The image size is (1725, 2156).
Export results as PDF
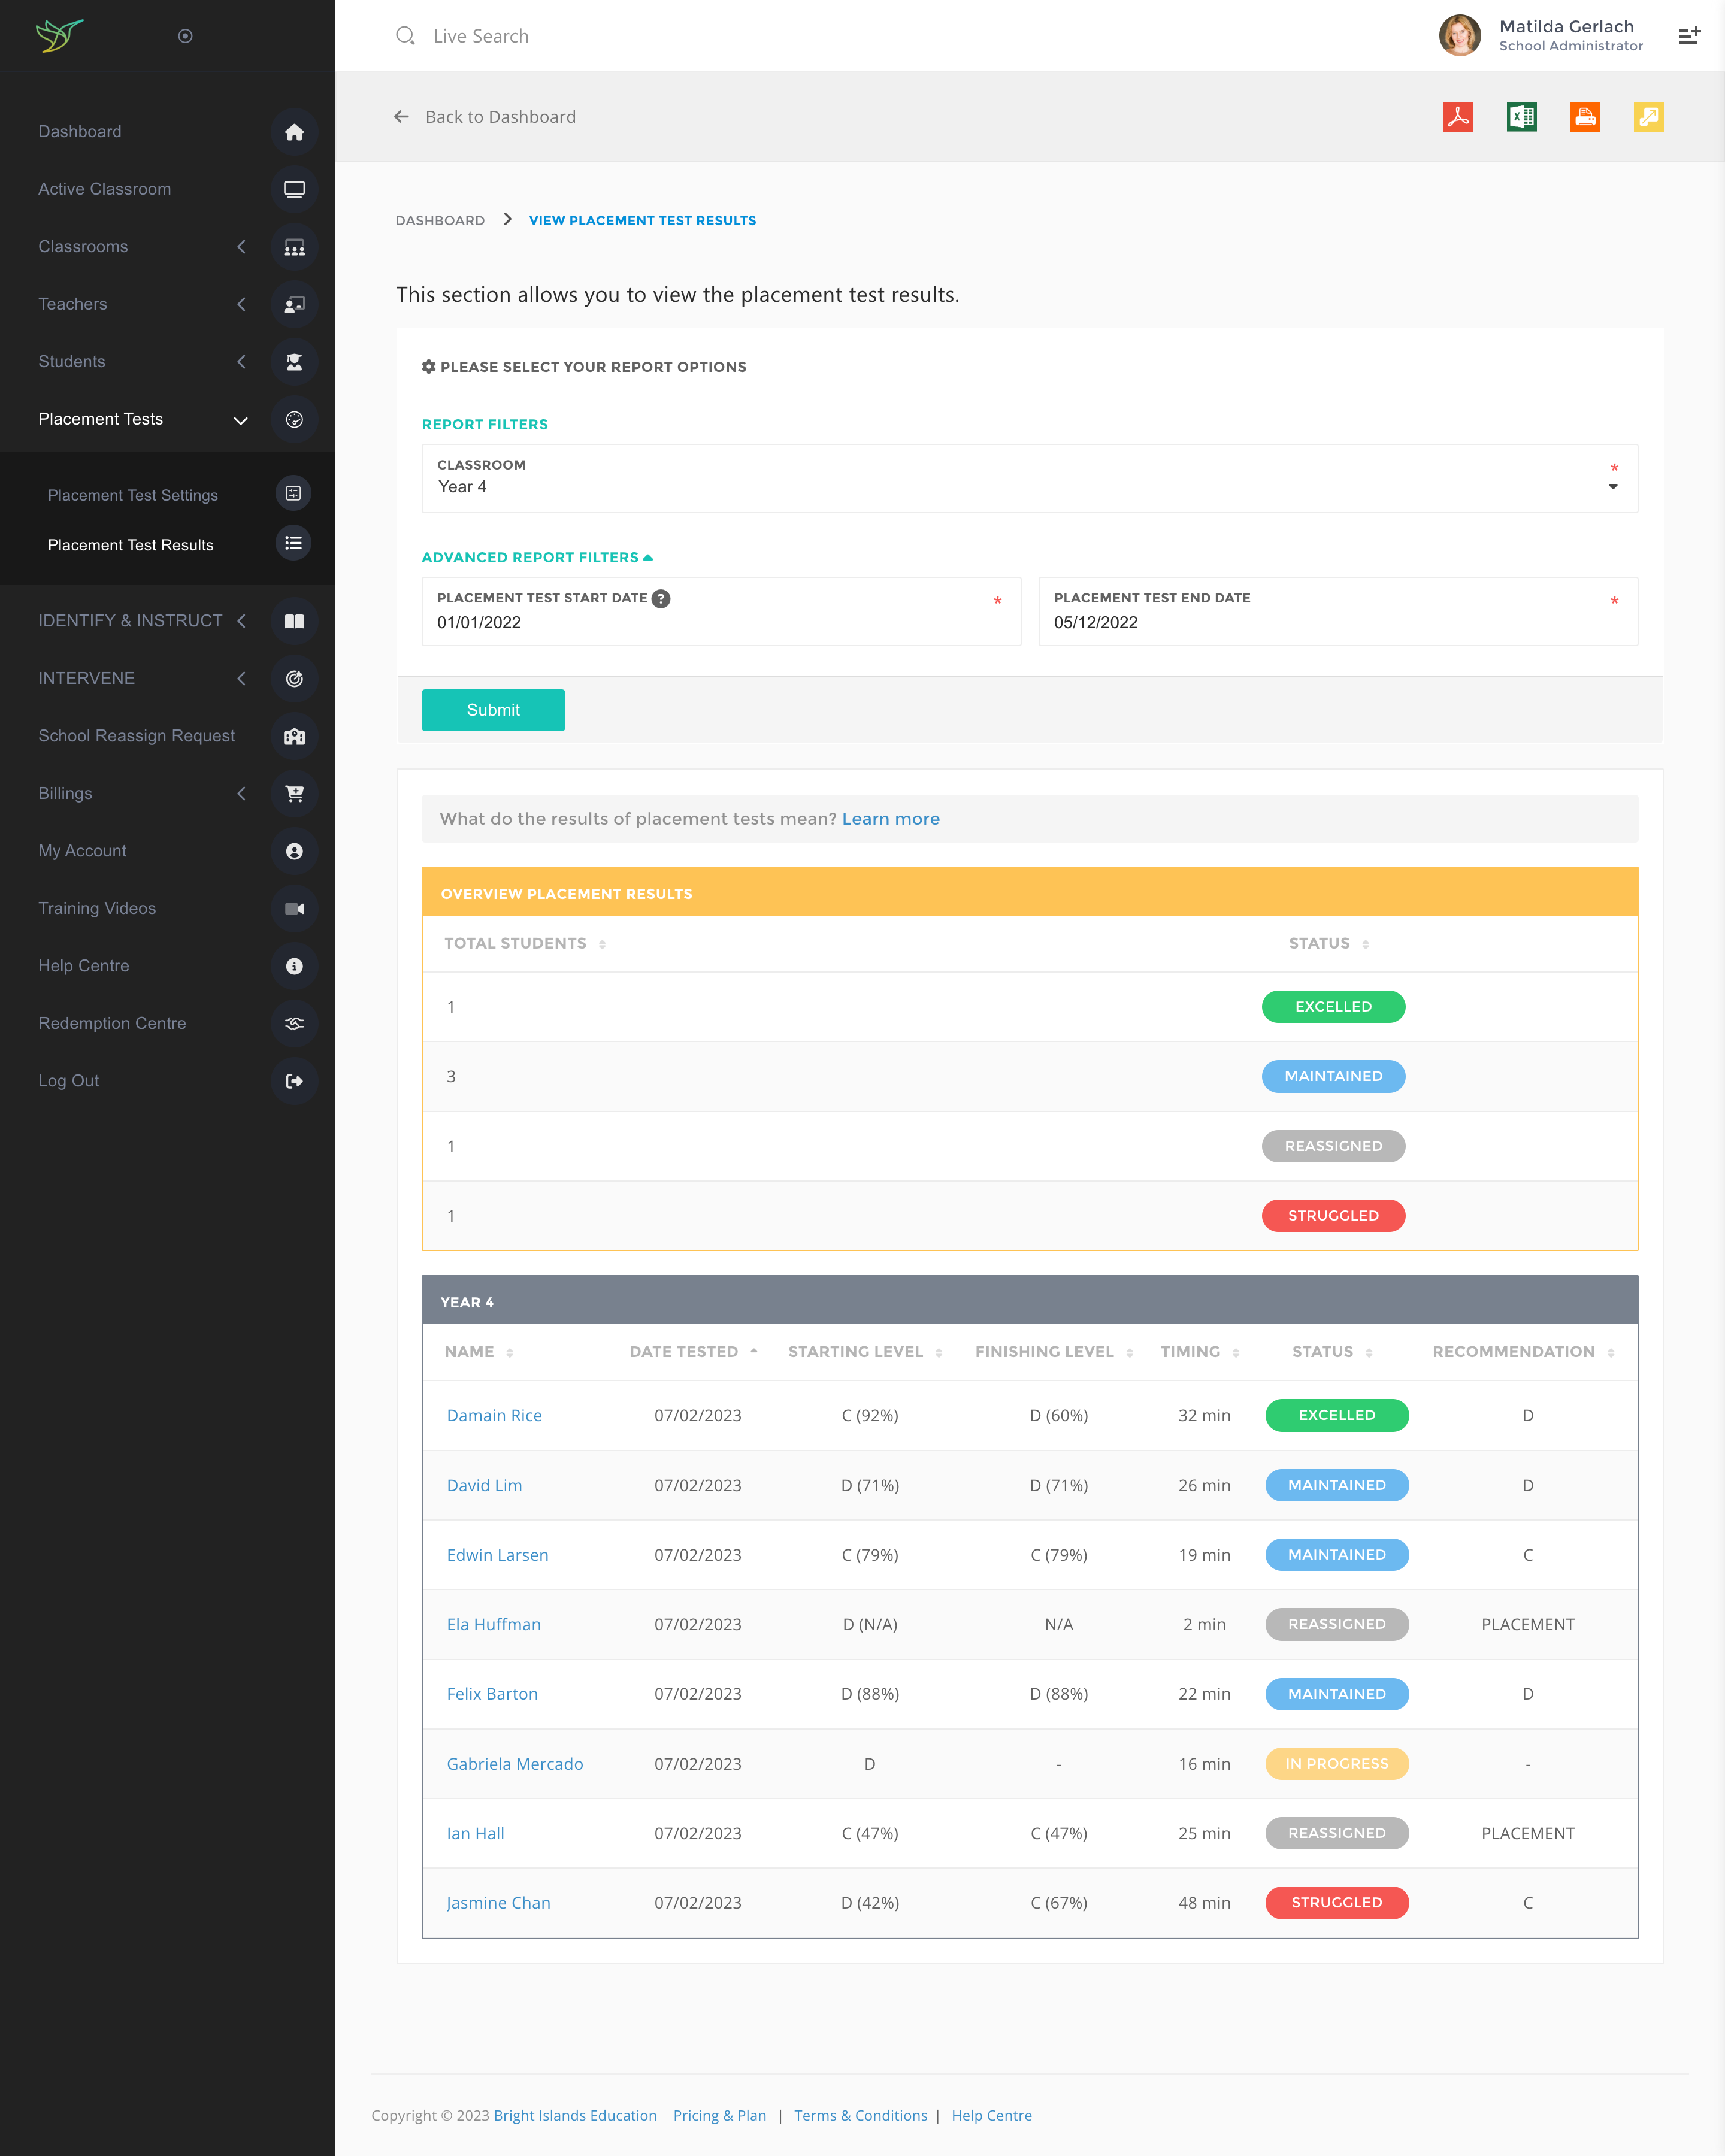(x=1458, y=117)
